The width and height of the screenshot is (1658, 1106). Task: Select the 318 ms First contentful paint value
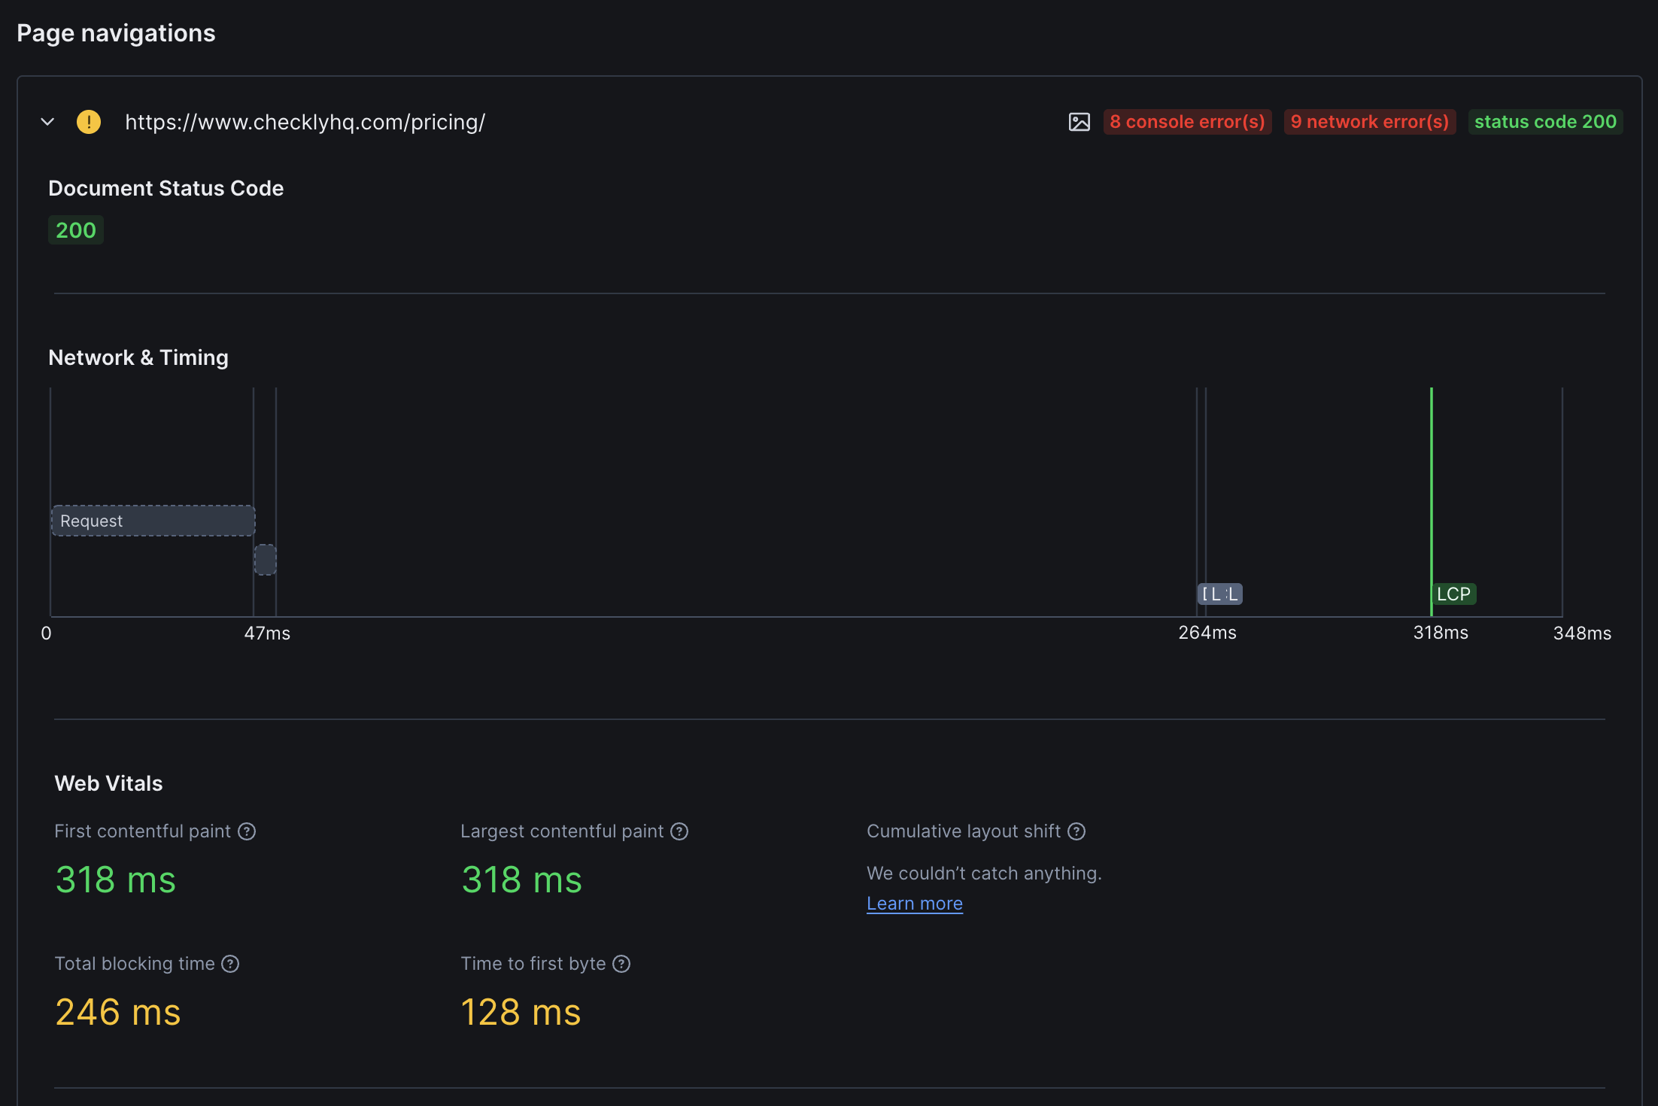(x=115, y=880)
